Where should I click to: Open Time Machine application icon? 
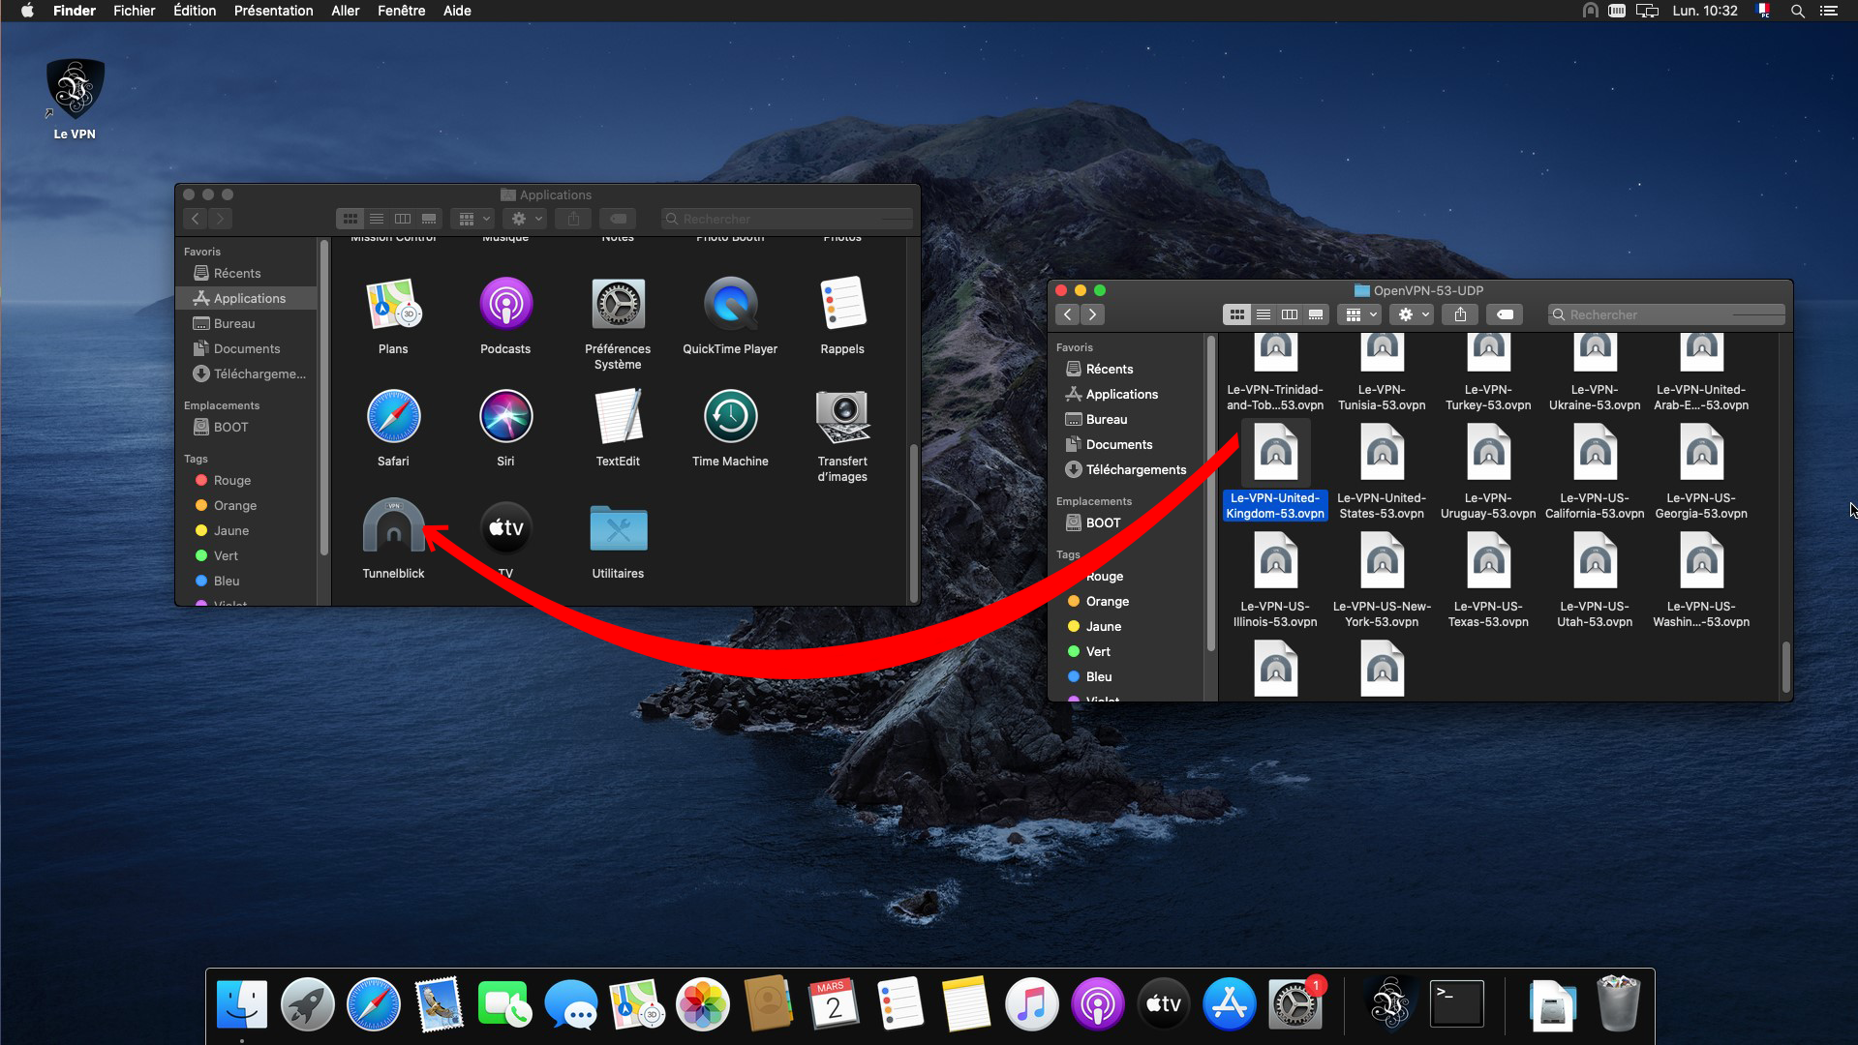(x=730, y=416)
